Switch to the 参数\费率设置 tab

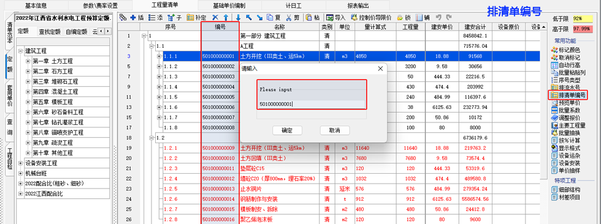point(101,6)
